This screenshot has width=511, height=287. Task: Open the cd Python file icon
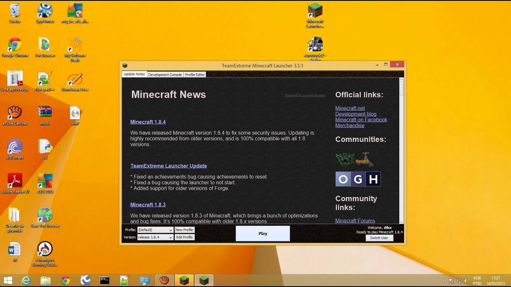click(45, 149)
